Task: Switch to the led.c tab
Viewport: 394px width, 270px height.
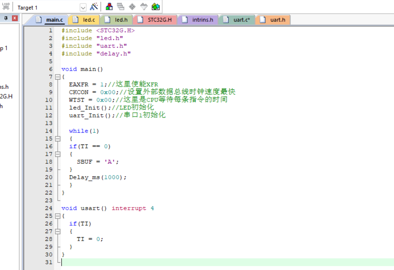Action: pos(84,20)
